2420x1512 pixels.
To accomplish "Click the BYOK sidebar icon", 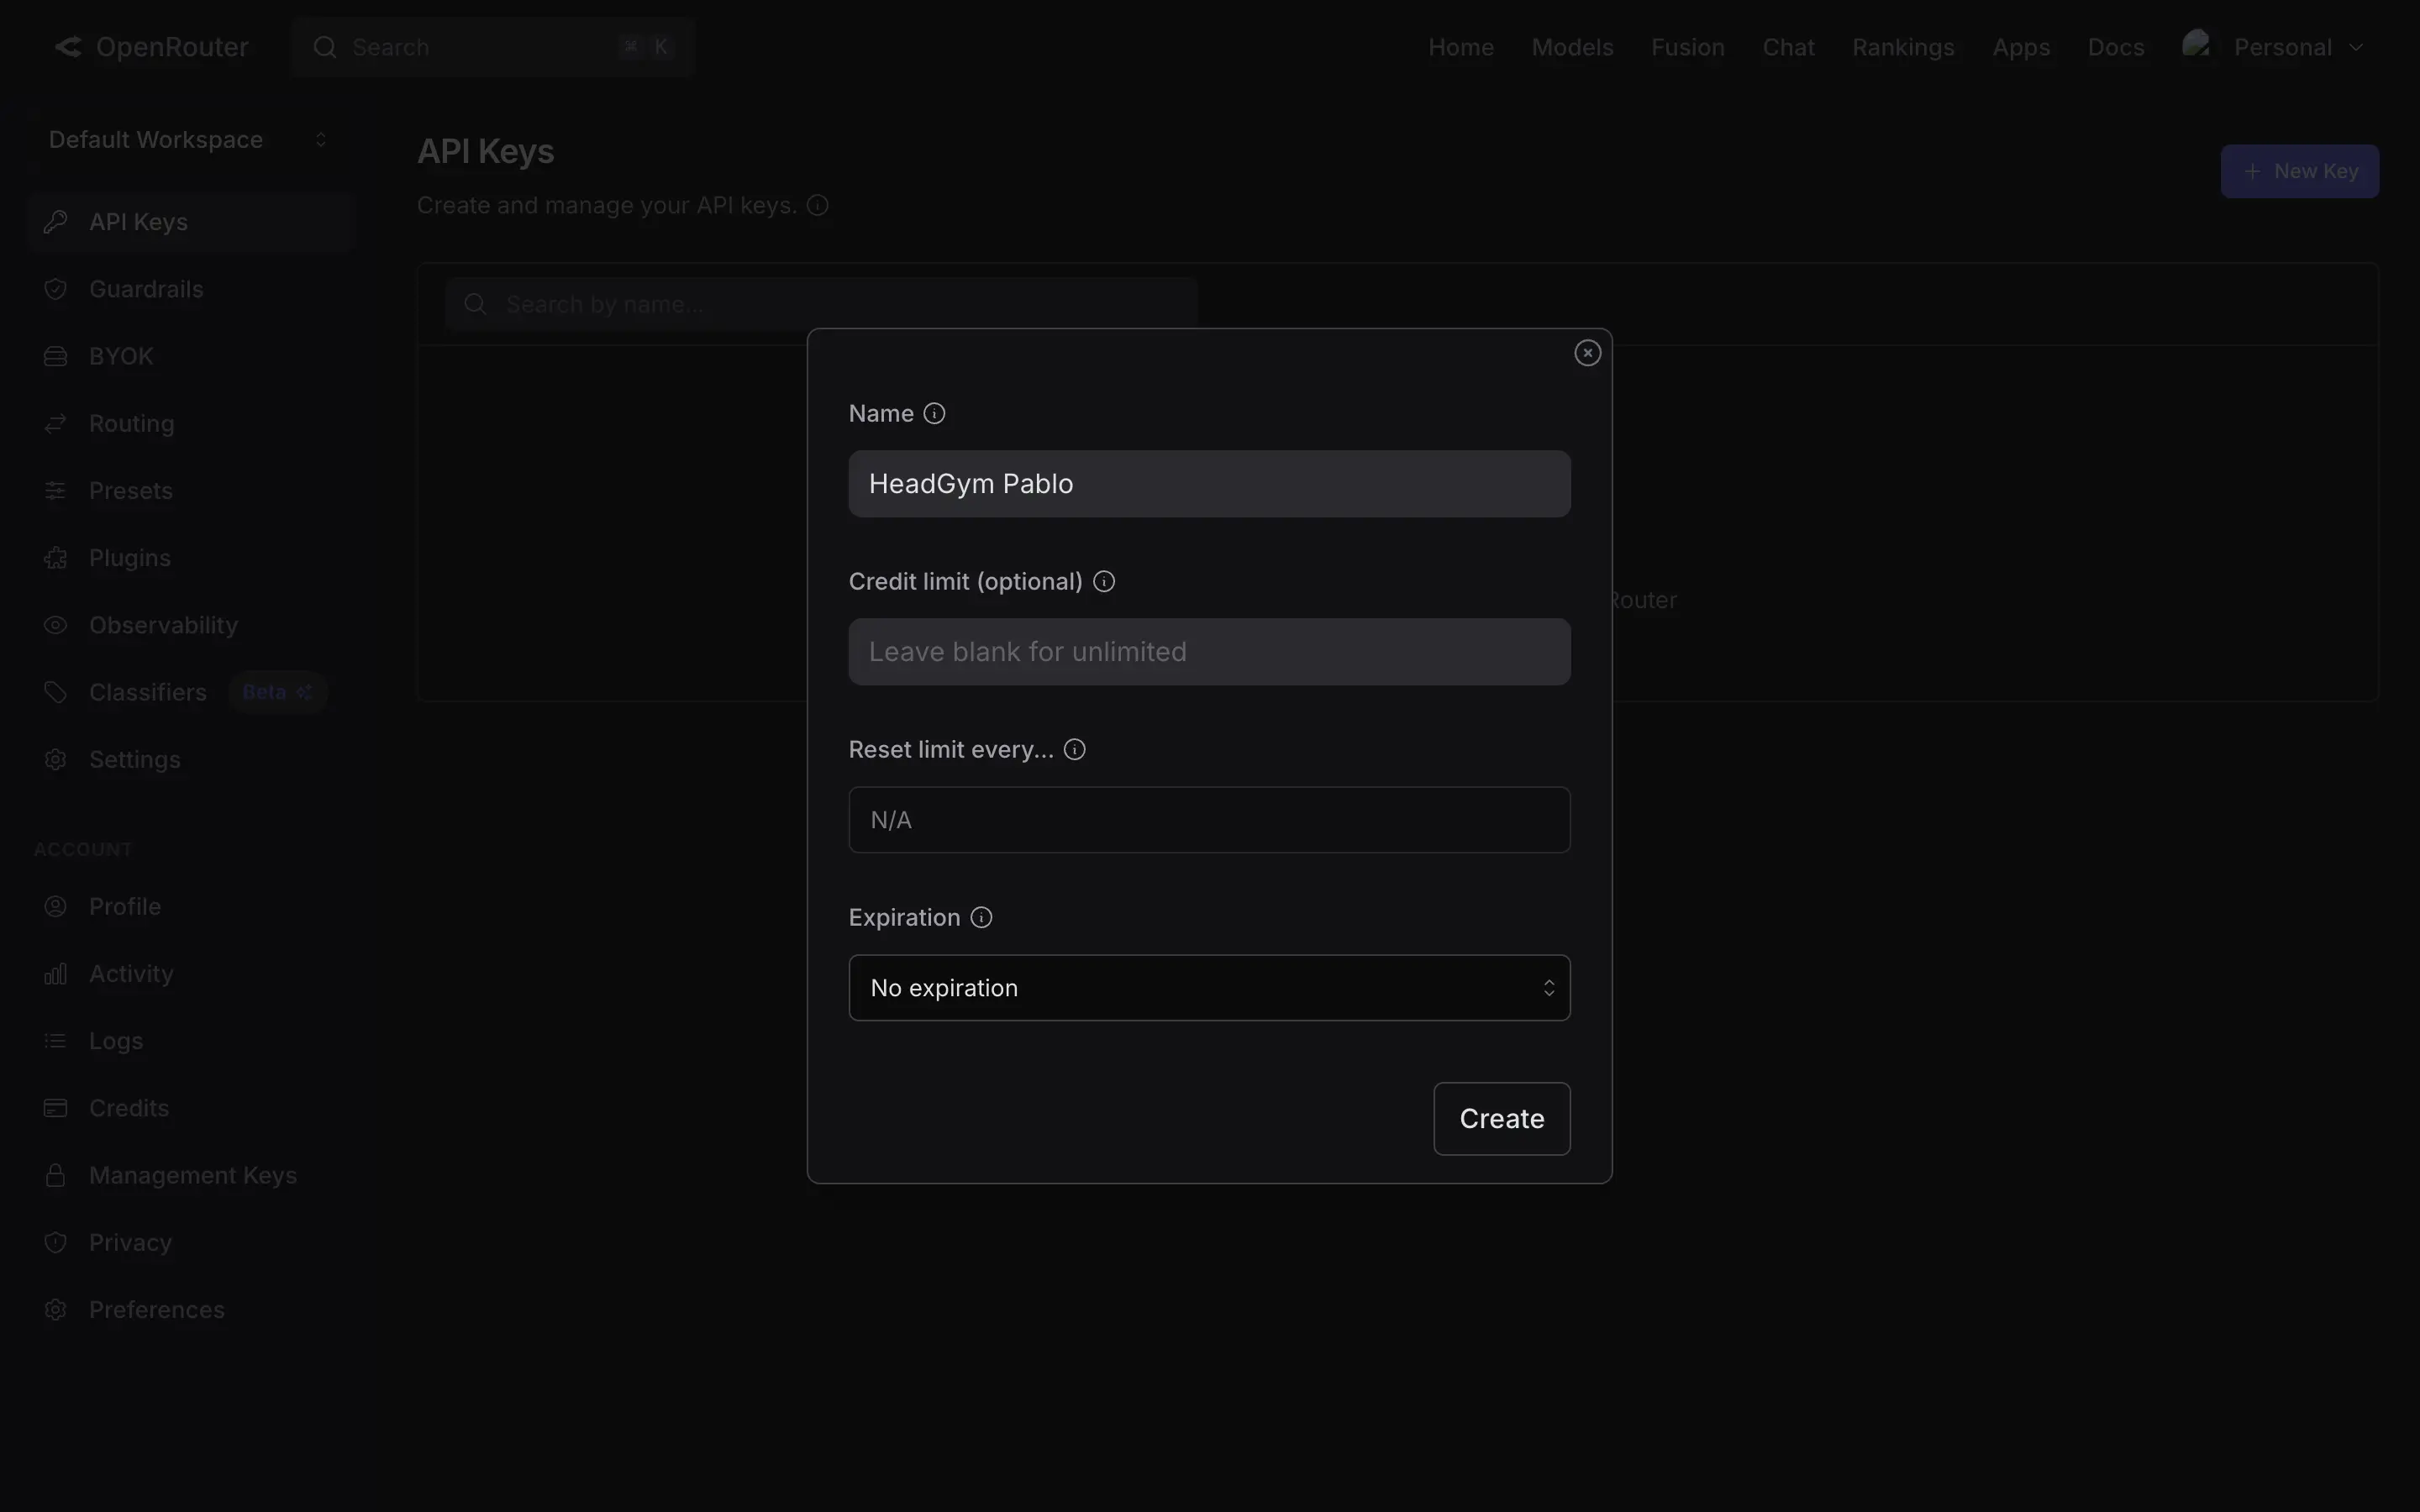I will click(56, 356).
